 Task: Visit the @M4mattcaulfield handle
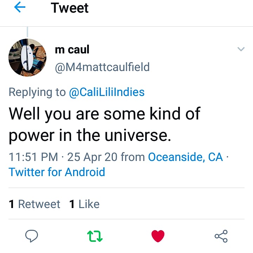pos(102,67)
